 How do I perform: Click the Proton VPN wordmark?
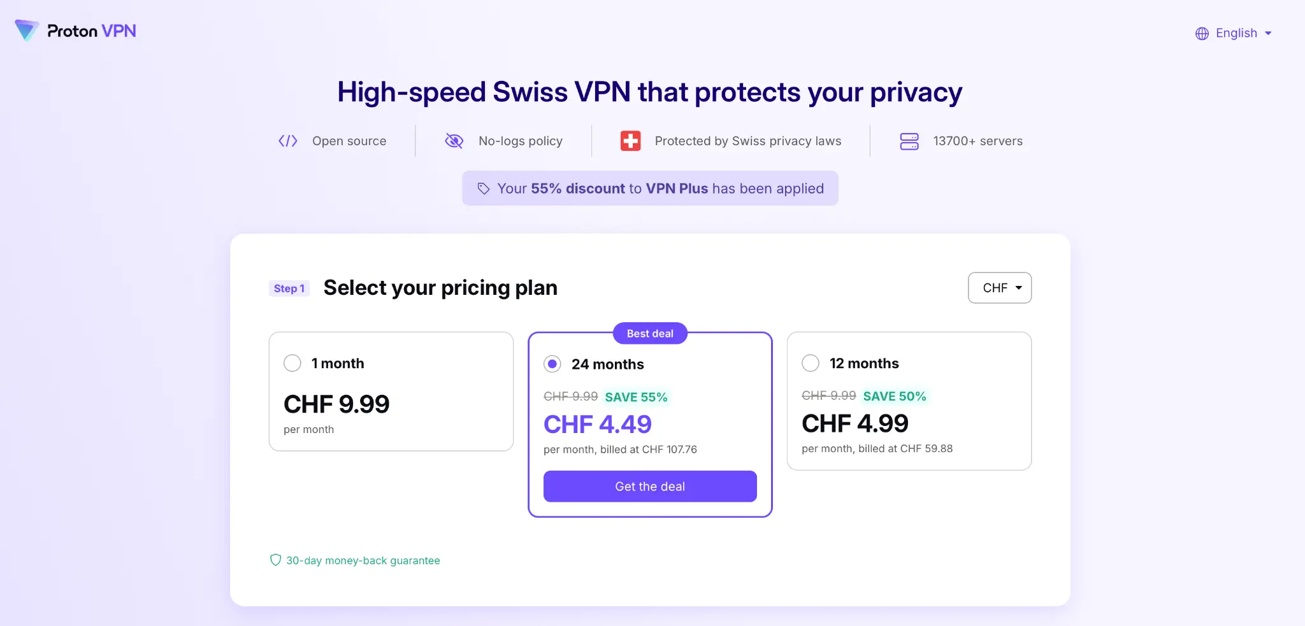pos(92,31)
